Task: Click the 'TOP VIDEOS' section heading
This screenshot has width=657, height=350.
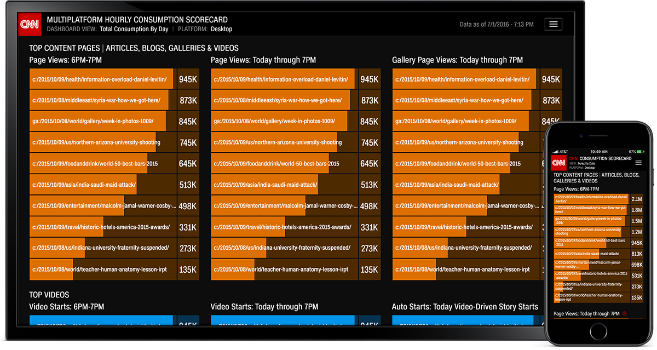Action: click(49, 295)
